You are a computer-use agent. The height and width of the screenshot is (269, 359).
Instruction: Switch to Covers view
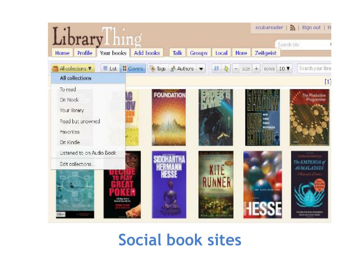133,69
